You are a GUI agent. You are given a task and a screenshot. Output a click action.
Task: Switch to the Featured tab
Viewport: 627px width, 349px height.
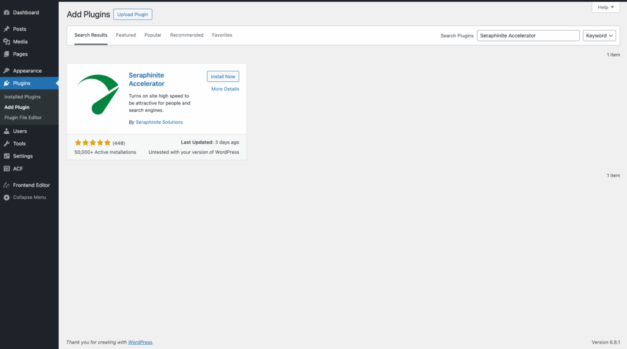[126, 35]
